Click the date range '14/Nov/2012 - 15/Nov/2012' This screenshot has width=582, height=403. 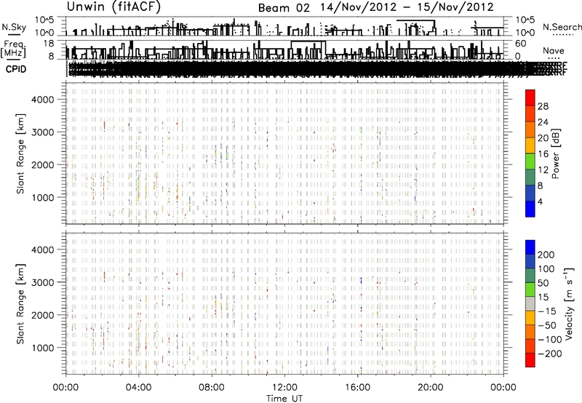point(407,7)
